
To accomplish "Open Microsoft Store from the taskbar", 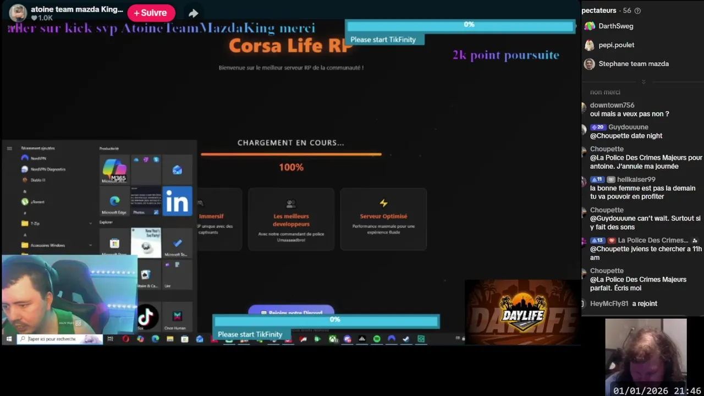I will click(x=185, y=339).
